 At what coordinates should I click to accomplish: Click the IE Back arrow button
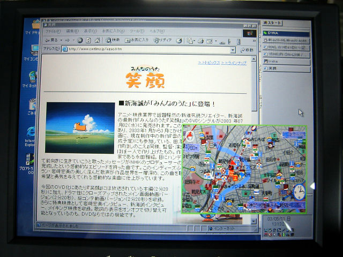pyautogui.click(x=53, y=40)
